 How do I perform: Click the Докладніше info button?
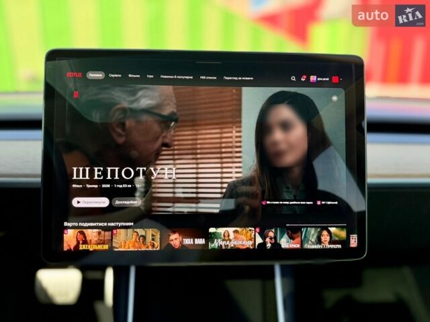(x=126, y=203)
